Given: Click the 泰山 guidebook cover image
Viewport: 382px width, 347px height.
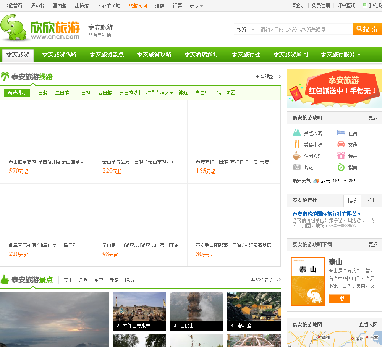Looking at the screenshot, I should pyautogui.click(x=308, y=281).
